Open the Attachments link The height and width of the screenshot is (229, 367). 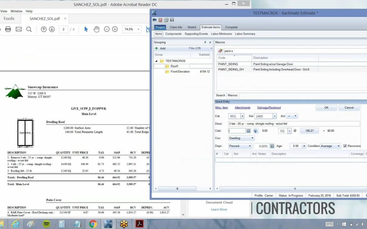click(243, 108)
